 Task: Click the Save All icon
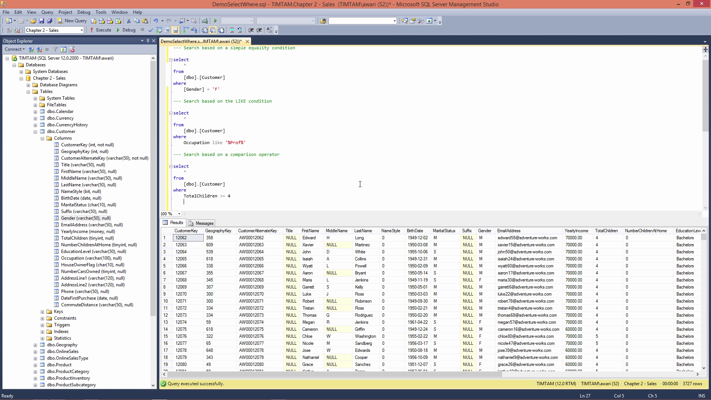[x=49, y=21]
